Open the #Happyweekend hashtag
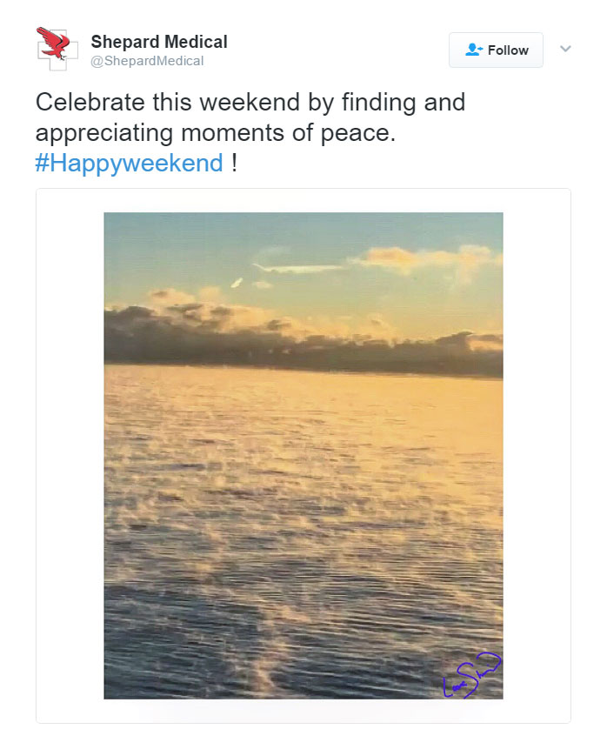Image resolution: width=607 pixels, height=736 pixels. (x=129, y=163)
